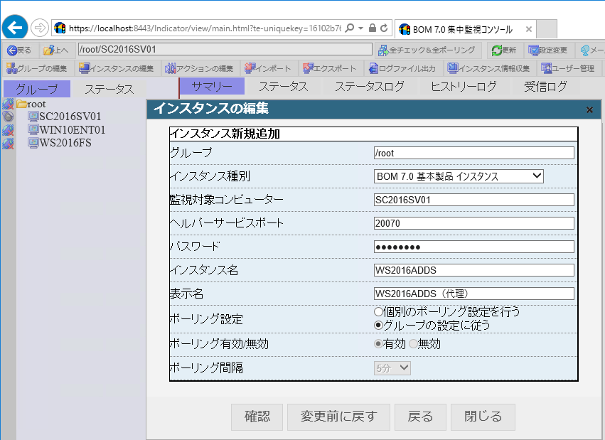Screen dimensions: 605x440
Task: Select 個別のポーリング設定を行う radio button
Action: (378, 311)
